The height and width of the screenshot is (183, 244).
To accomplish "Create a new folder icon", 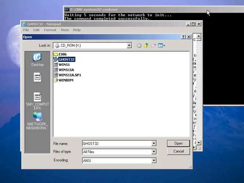I will [153, 45].
